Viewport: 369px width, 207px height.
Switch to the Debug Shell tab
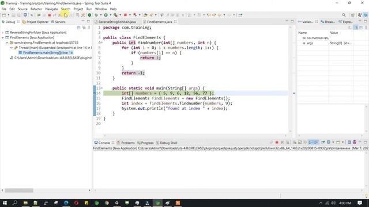tap(167, 143)
